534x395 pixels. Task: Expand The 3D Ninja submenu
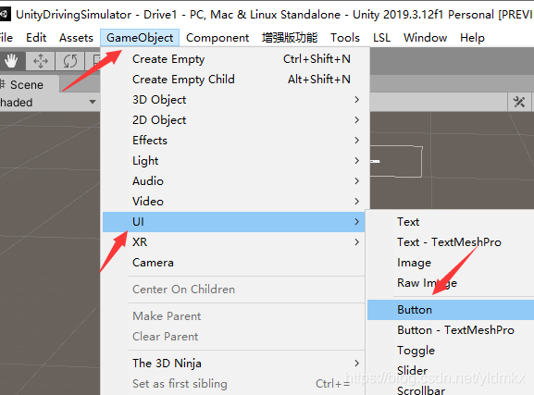(233, 364)
